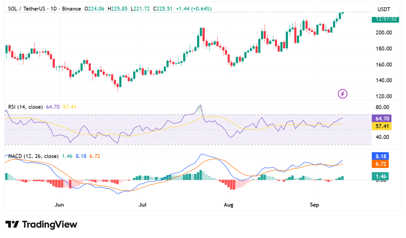Screen dimensions: 406x238
Task: Click the Jun label on time axis
Action: pos(59,205)
